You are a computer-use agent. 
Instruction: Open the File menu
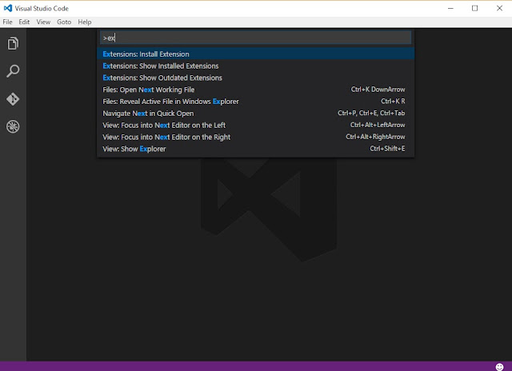coord(7,22)
